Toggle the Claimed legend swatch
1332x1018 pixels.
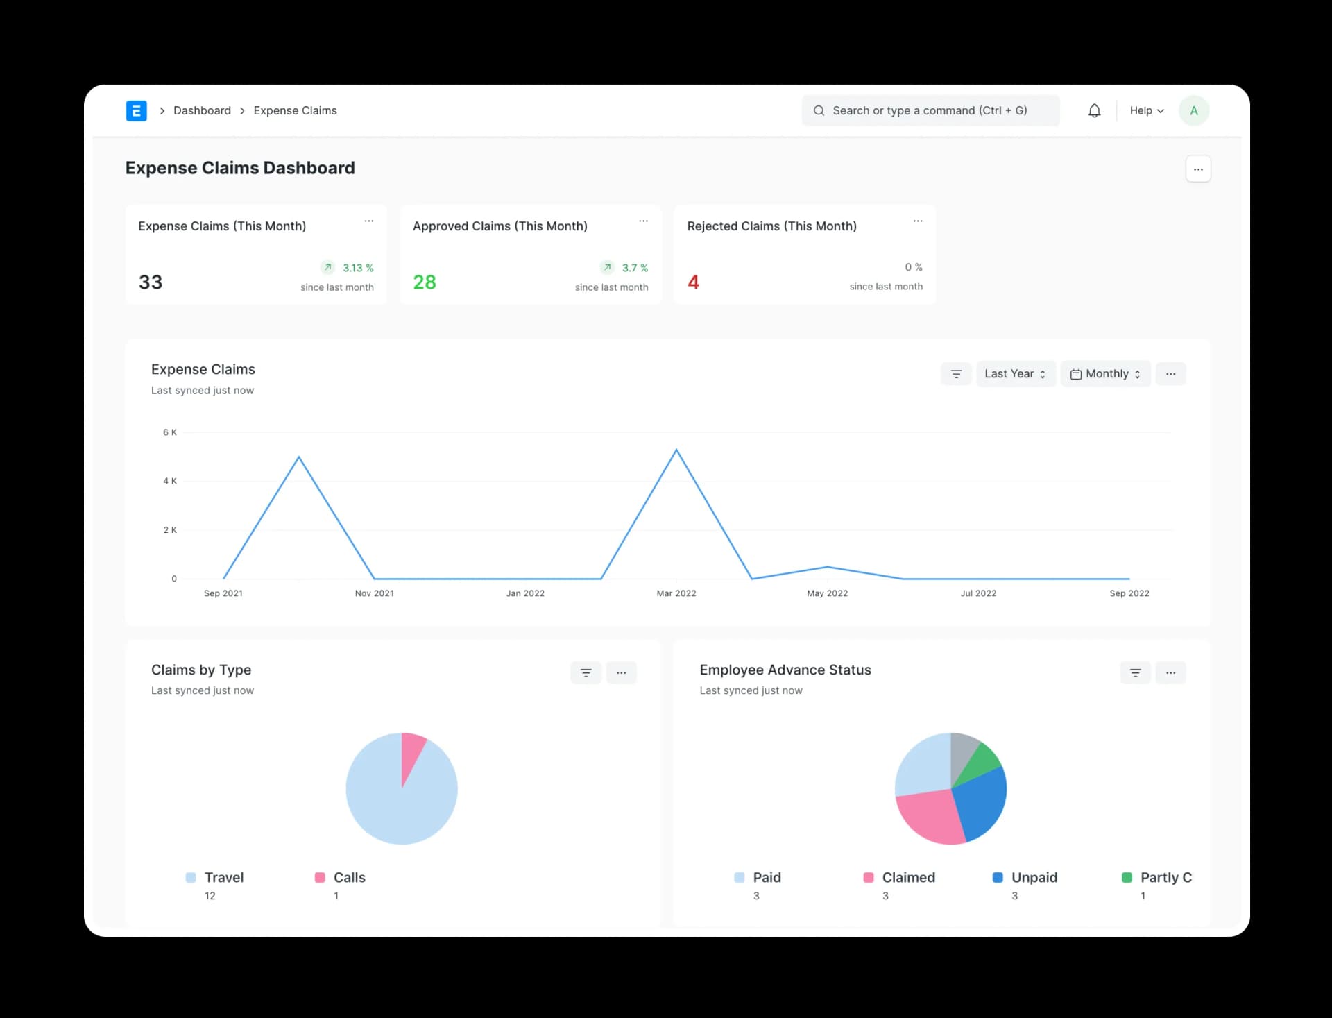868,878
